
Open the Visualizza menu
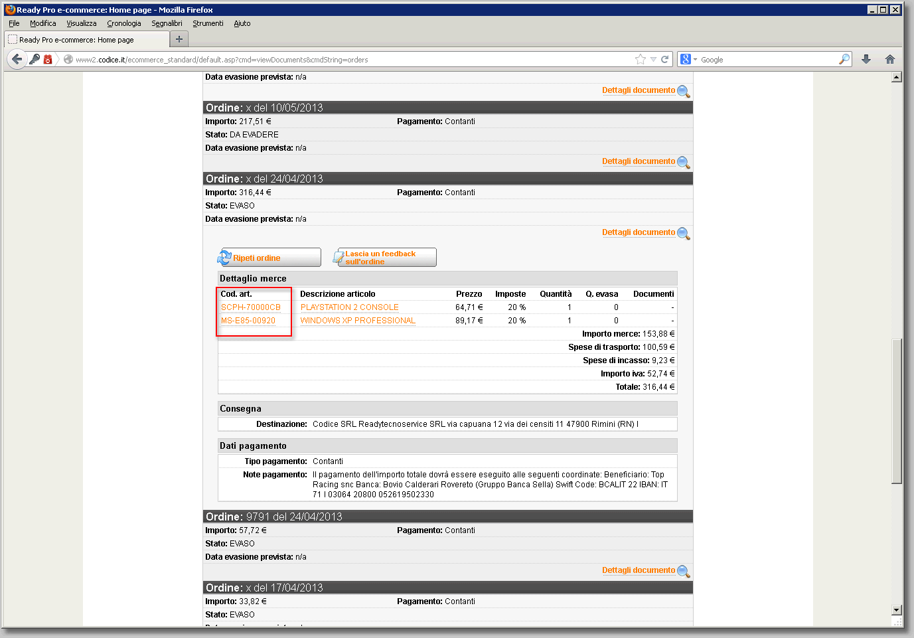click(81, 23)
